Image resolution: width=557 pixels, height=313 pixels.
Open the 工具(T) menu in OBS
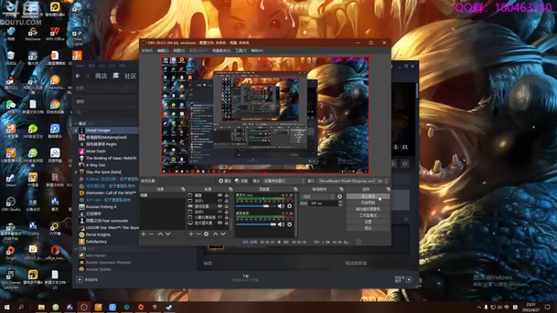(241, 51)
